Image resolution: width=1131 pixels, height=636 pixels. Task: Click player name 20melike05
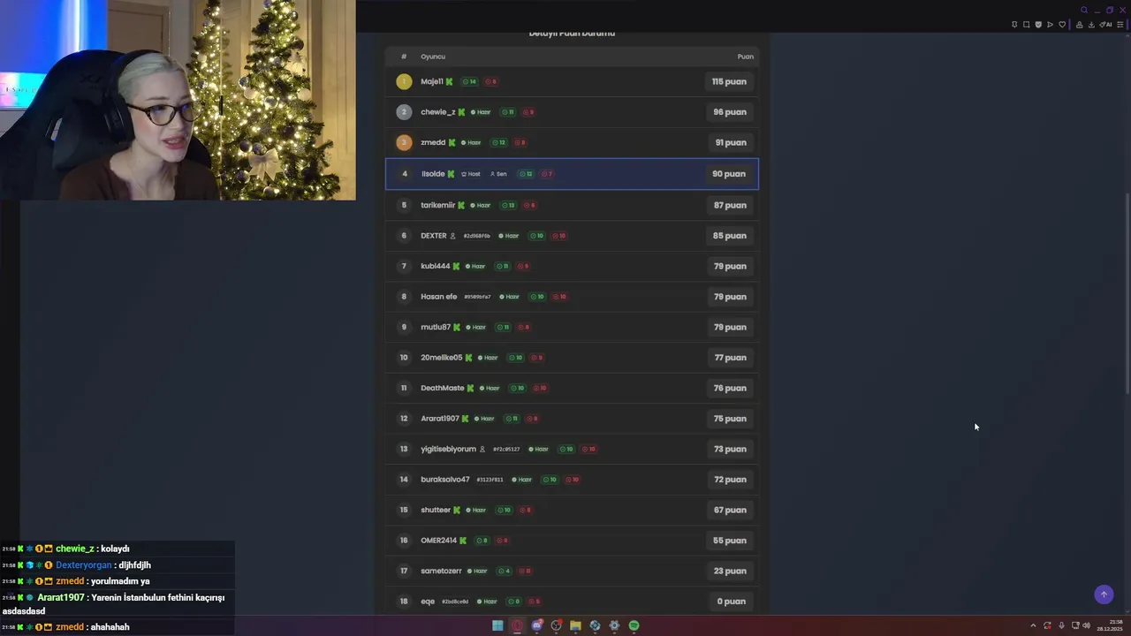(441, 358)
